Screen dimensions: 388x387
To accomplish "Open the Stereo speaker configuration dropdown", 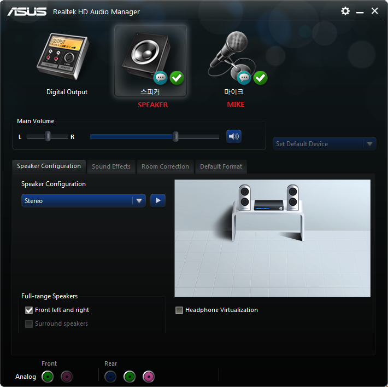I will coord(84,200).
